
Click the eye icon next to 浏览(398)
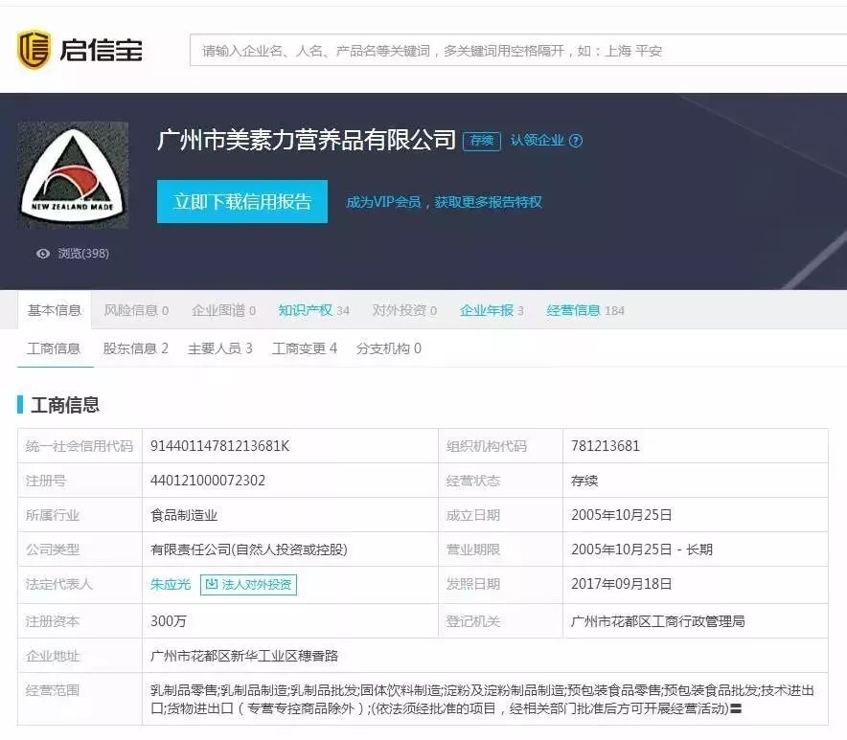click(43, 254)
